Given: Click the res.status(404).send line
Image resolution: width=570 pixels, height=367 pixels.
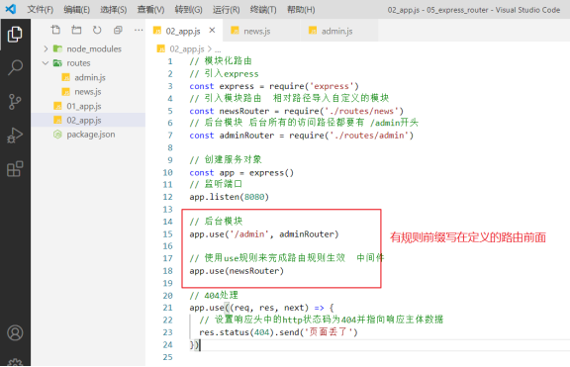Looking at the screenshot, I should pos(278,332).
